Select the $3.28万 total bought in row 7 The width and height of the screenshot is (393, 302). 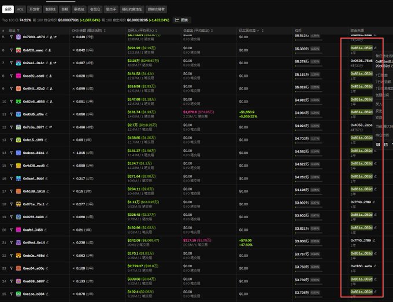[x=134, y=61]
